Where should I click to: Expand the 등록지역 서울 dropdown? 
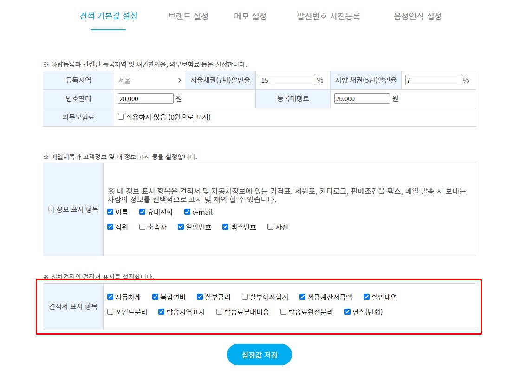(x=149, y=80)
